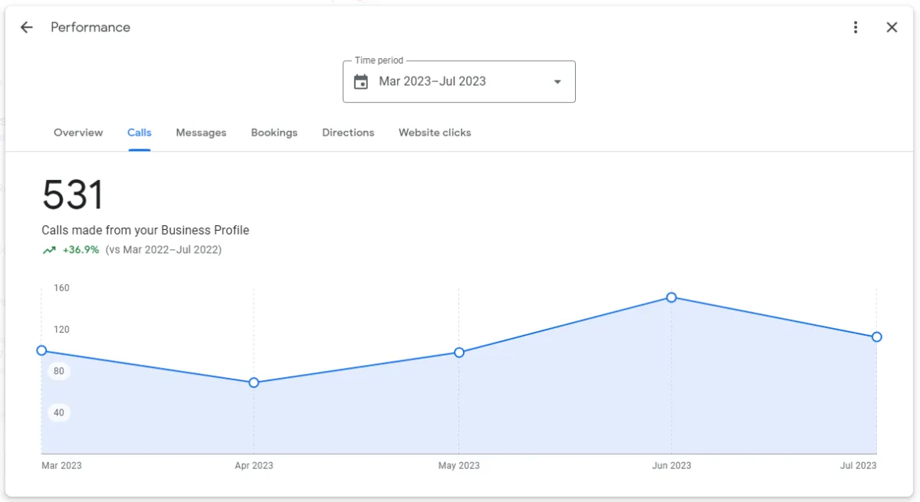This screenshot has width=920, height=502.
Task: Select the Jul 2023 data point
Action: [x=877, y=336]
